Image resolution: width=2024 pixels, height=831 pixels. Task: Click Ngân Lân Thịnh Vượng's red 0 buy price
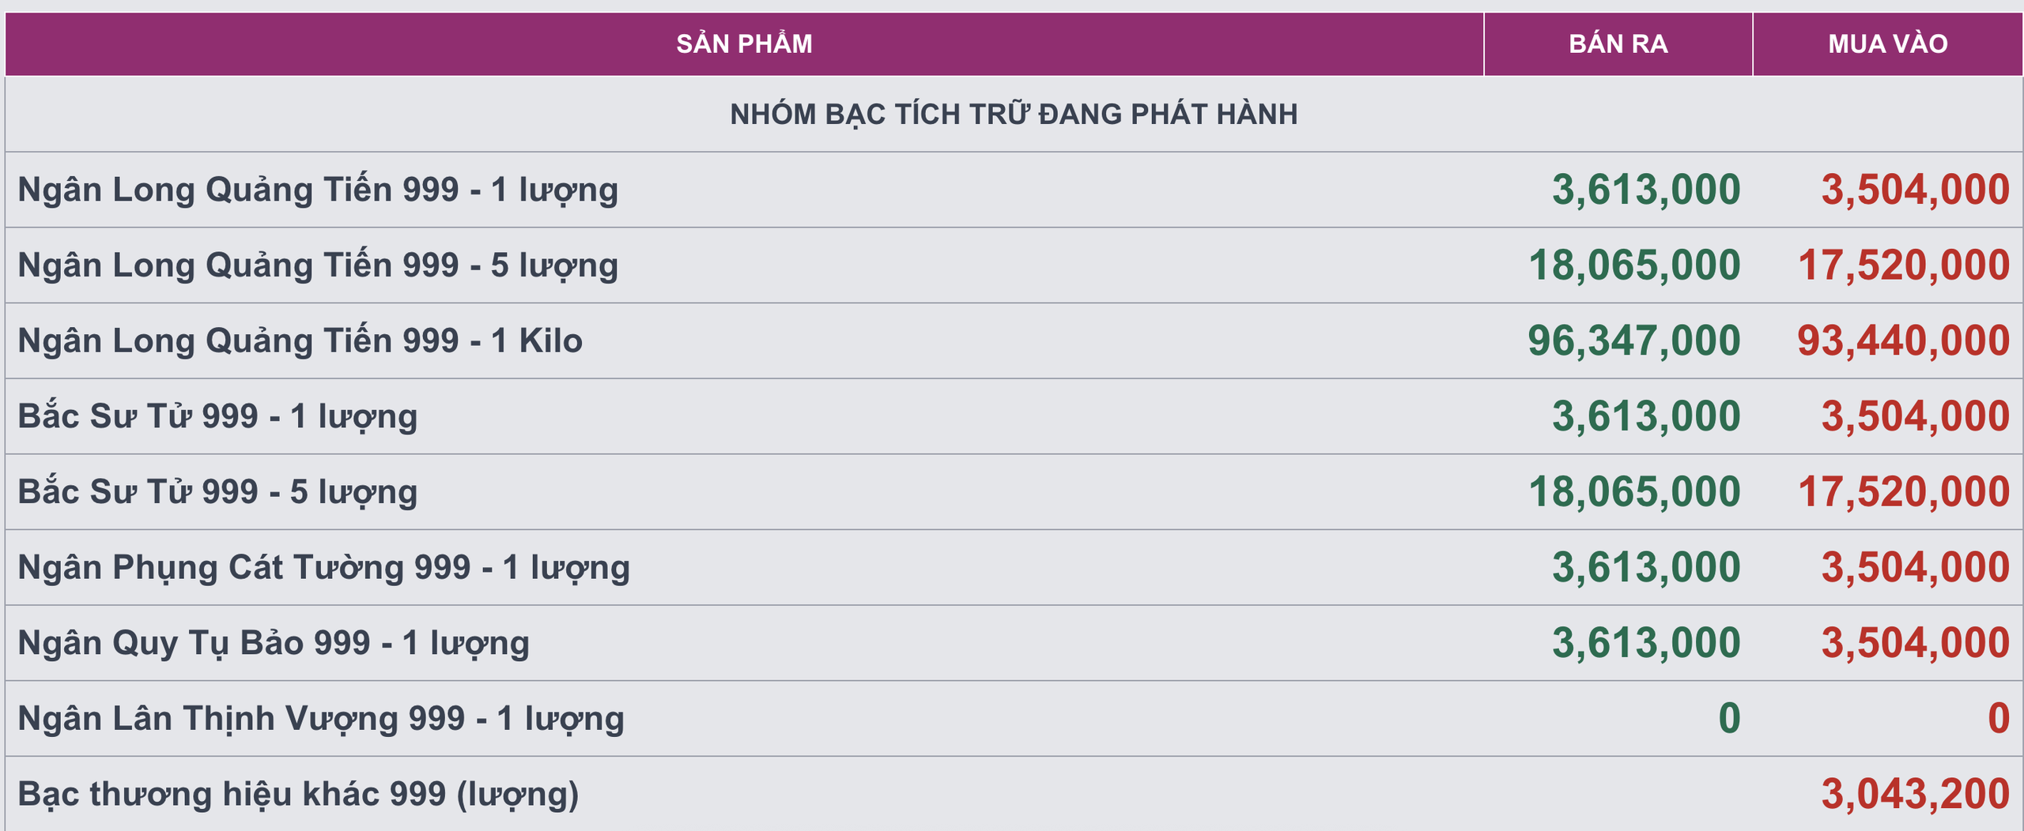[x=1998, y=718]
